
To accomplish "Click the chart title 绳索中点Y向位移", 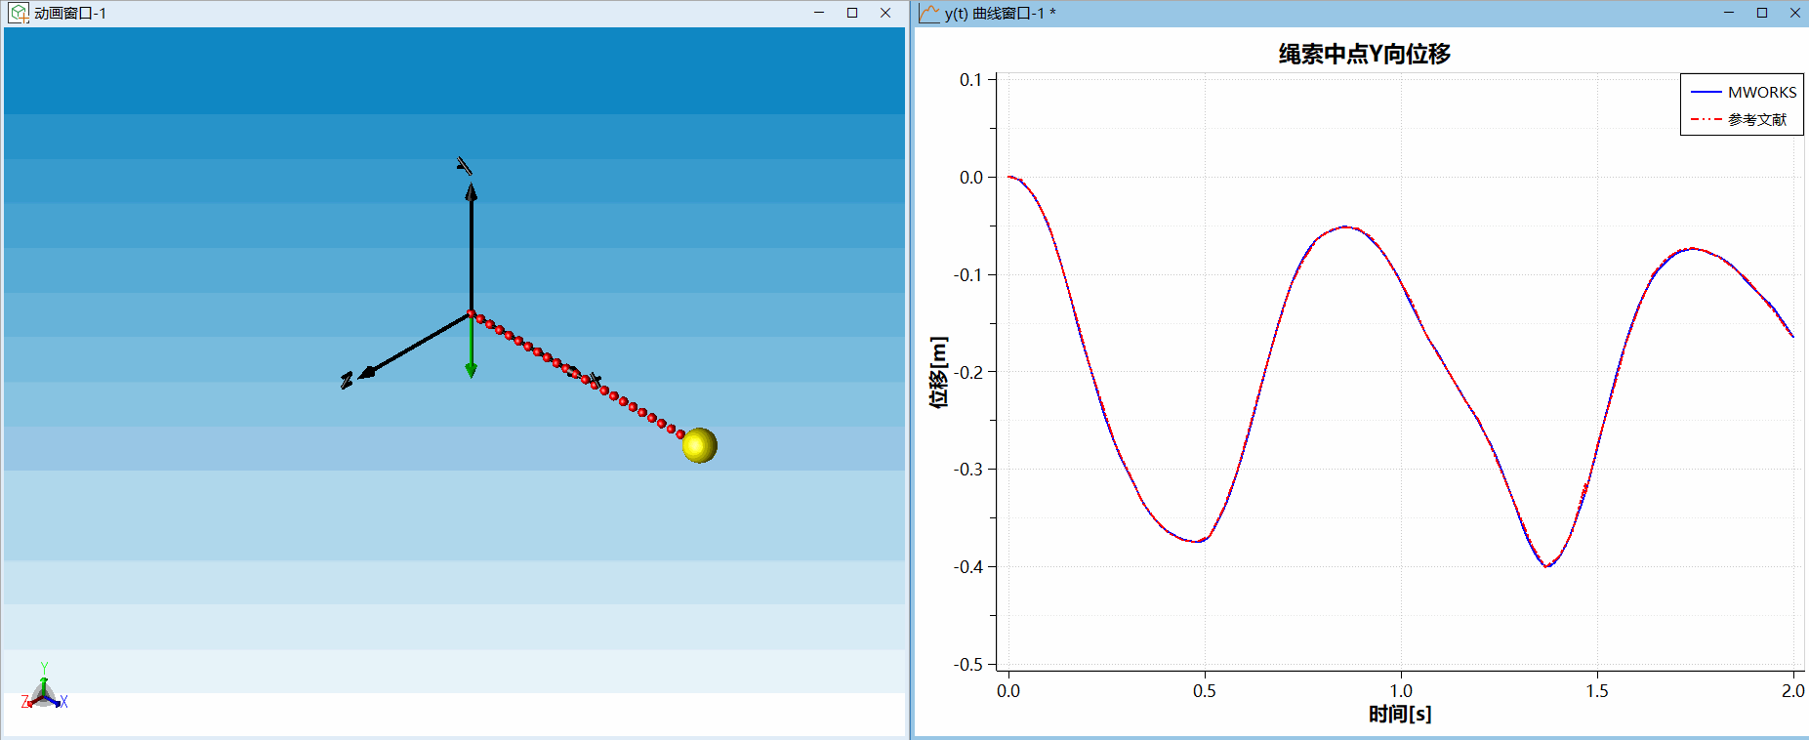I will (1365, 54).
